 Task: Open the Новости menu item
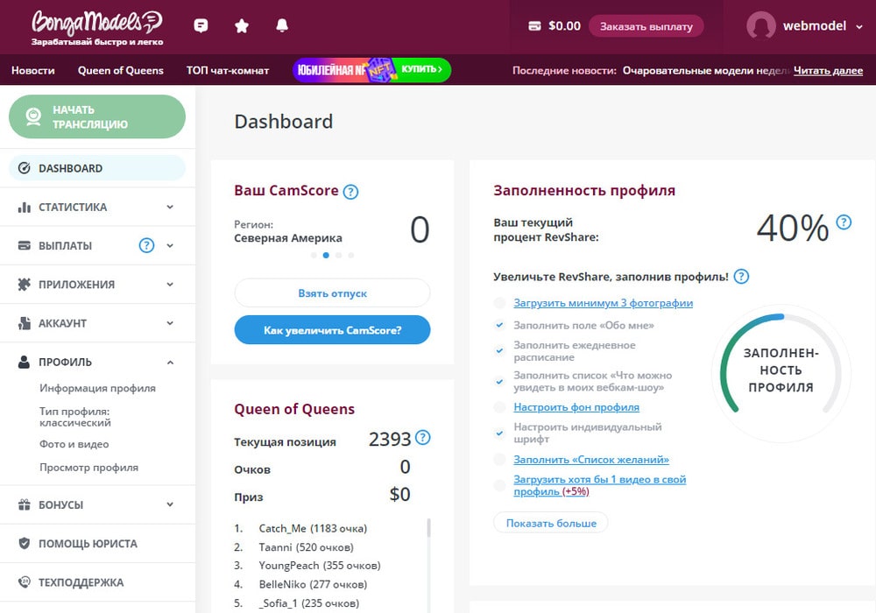coord(33,70)
